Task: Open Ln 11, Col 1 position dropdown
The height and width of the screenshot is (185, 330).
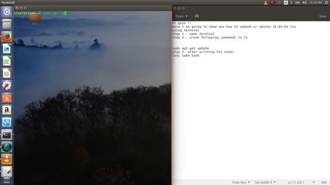Action: coord(301,182)
